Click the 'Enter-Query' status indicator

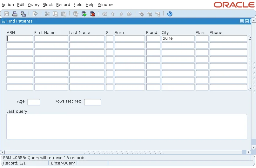[x=63, y=163]
